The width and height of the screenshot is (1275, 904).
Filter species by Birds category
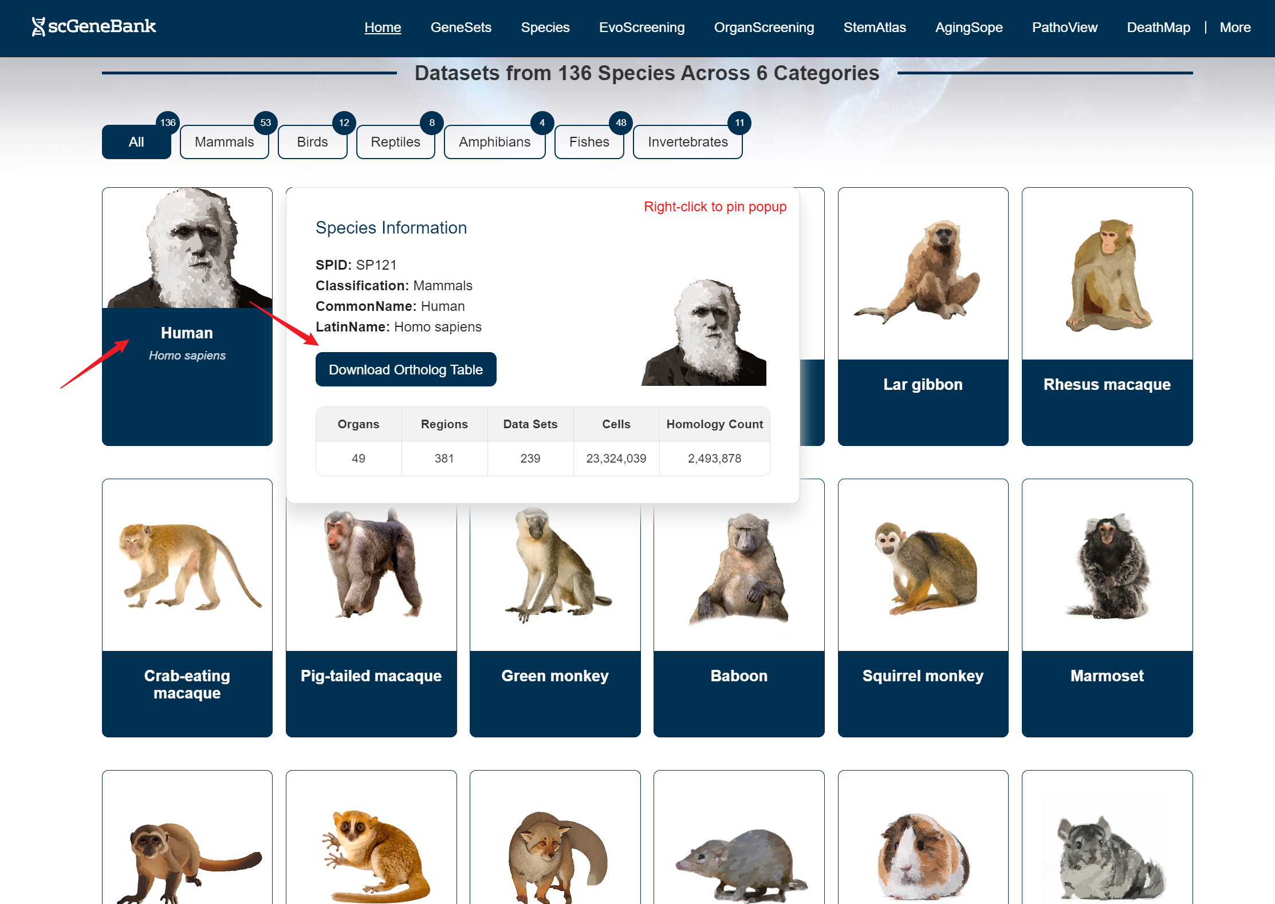tap(312, 142)
